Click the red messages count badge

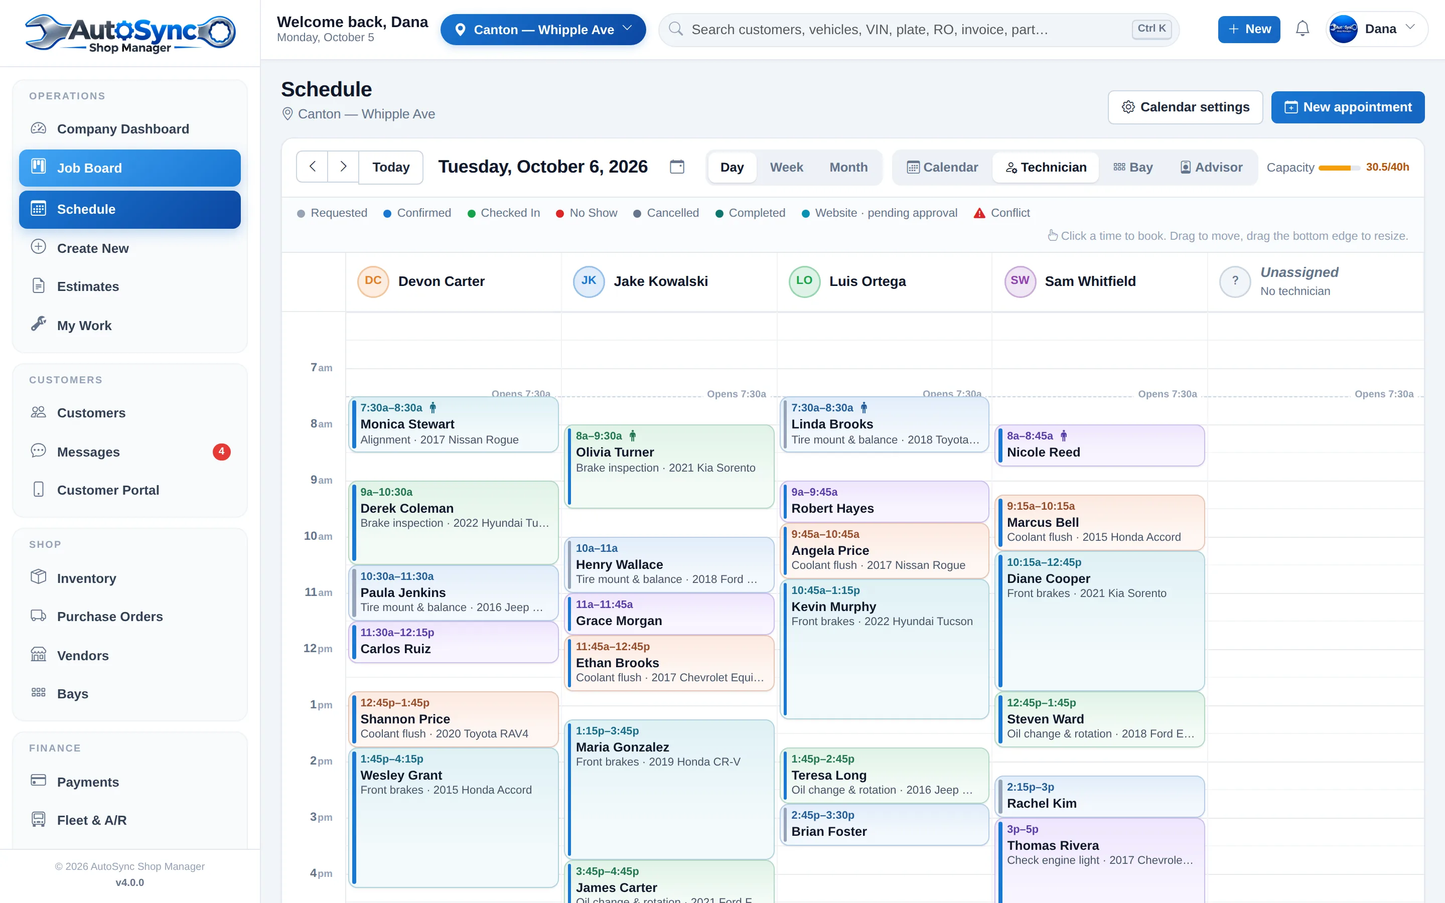pos(222,452)
